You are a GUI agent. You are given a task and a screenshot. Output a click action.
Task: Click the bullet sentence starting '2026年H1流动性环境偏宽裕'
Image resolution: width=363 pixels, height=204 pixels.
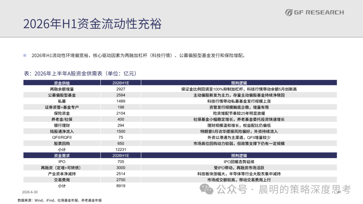138,55
